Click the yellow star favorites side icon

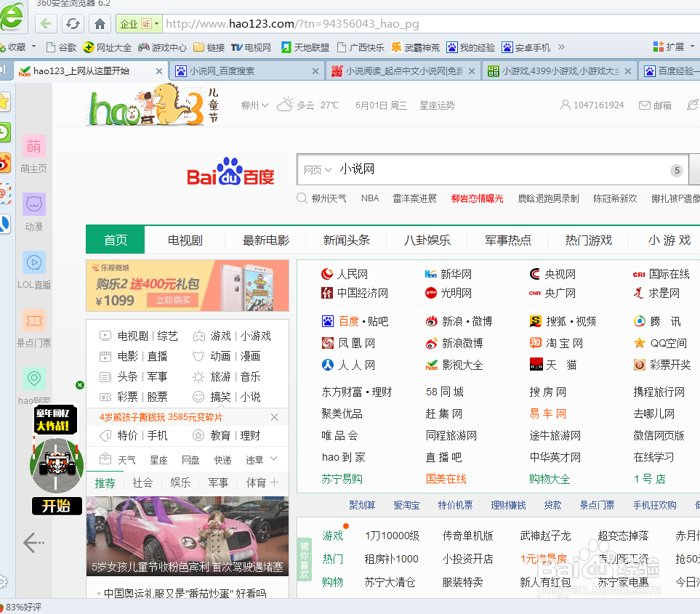point(4,102)
